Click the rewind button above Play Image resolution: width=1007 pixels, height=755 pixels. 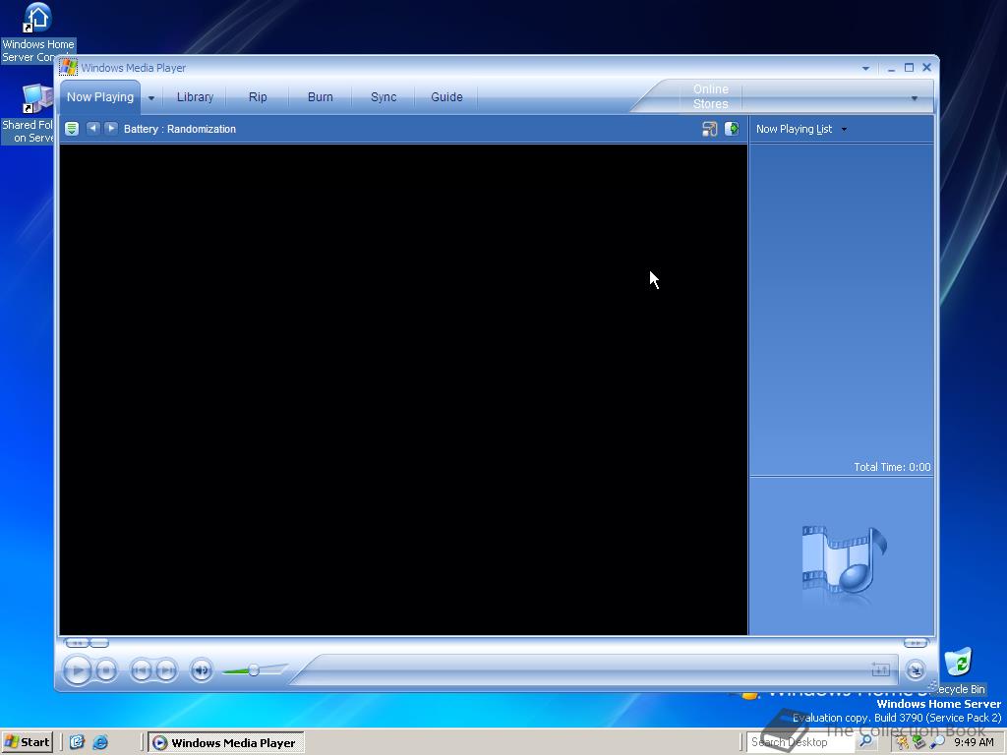77,643
